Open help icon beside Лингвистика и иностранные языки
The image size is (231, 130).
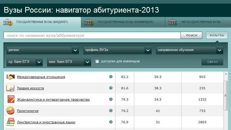(111, 122)
